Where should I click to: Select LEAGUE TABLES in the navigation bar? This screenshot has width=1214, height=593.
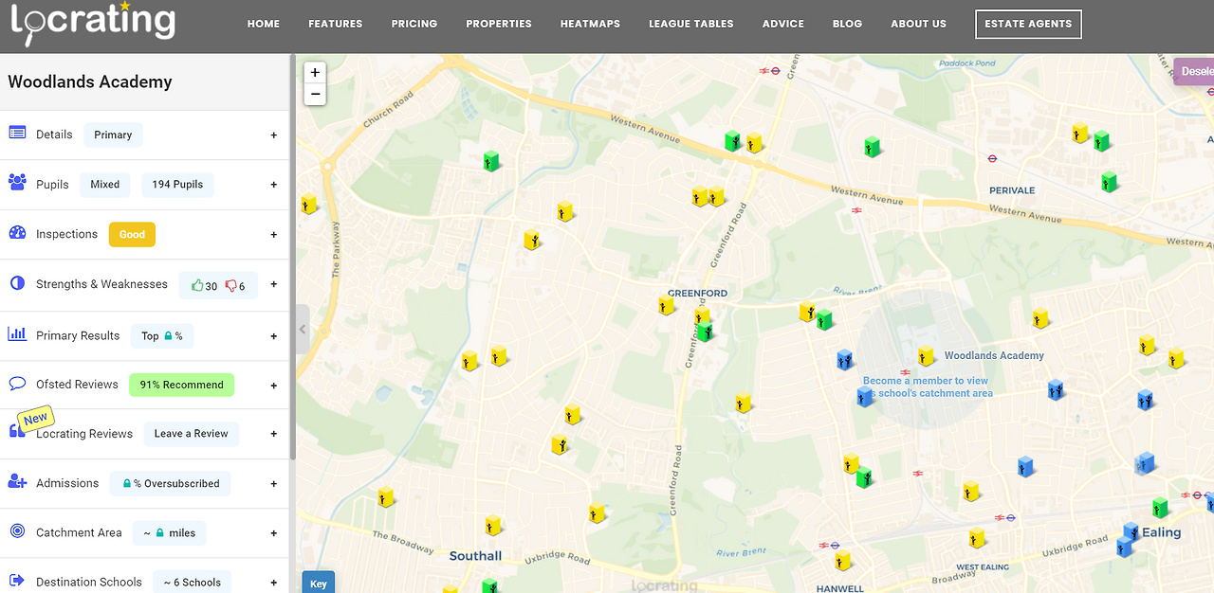[x=690, y=24]
